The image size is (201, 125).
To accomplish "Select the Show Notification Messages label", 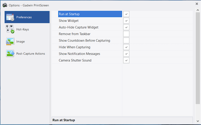I will click(79, 54).
